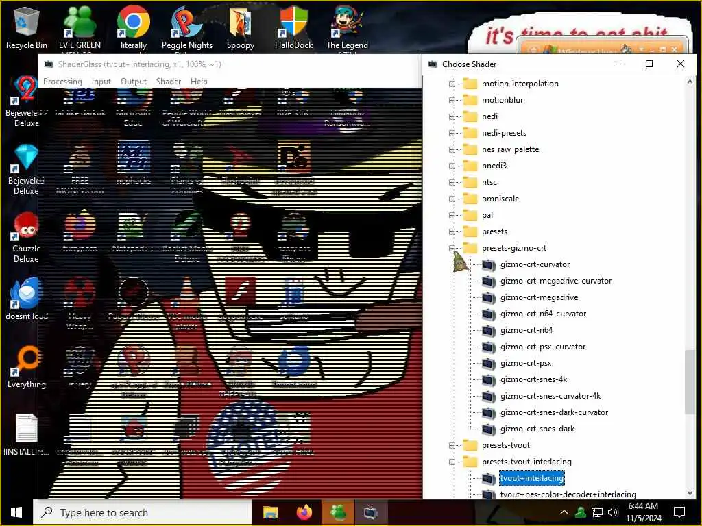702x526 pixels.
Task: Expand the nedi-presets folder
Action: (x=452, y=134)
